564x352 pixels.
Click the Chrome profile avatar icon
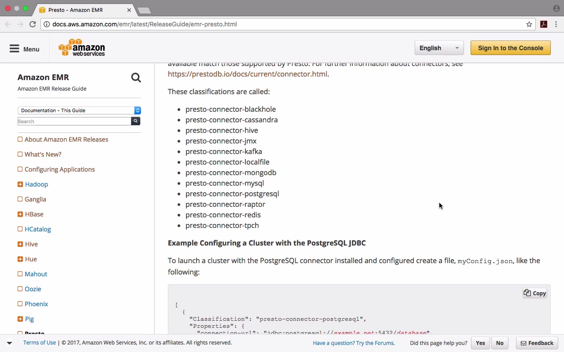[x=556, y=8]
